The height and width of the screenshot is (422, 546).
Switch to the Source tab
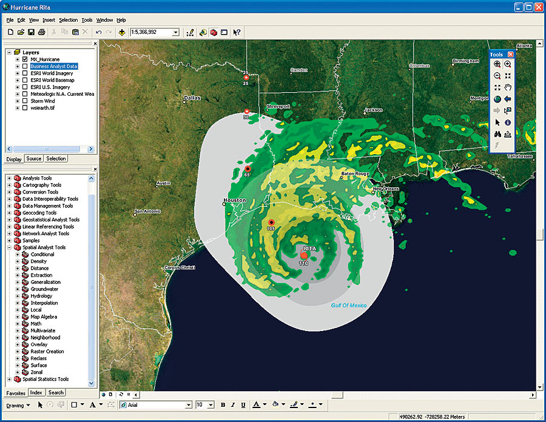(34, 159)
